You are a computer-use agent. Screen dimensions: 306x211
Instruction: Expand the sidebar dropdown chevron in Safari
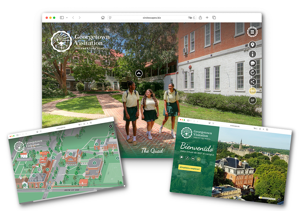pyautogui.click(x=67, y=18)
